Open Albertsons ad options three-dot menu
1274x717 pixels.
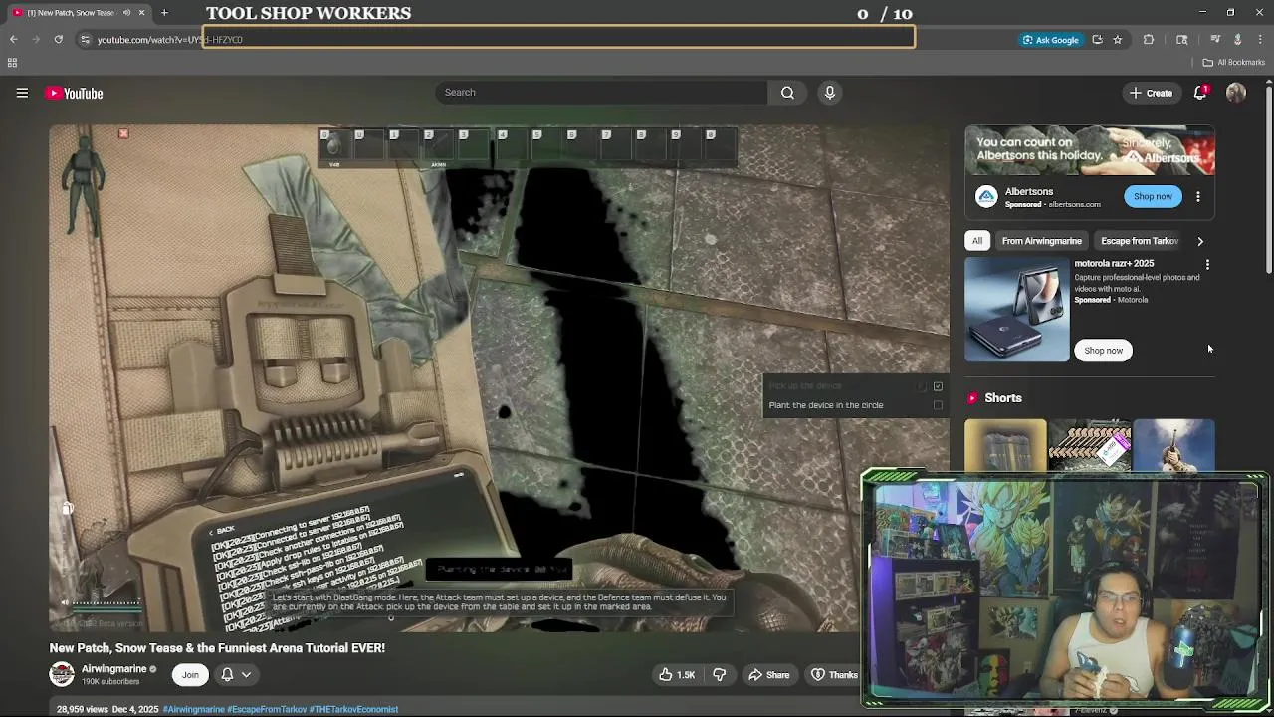(1198, 197)
